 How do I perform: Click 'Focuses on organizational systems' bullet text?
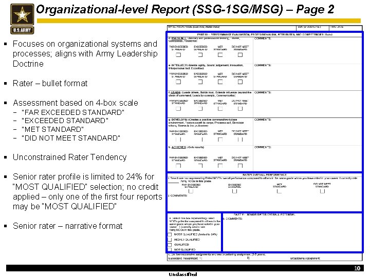(85, 54)
